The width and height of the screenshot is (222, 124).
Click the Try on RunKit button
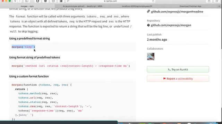pyautogui.click(x=178, y=70)
